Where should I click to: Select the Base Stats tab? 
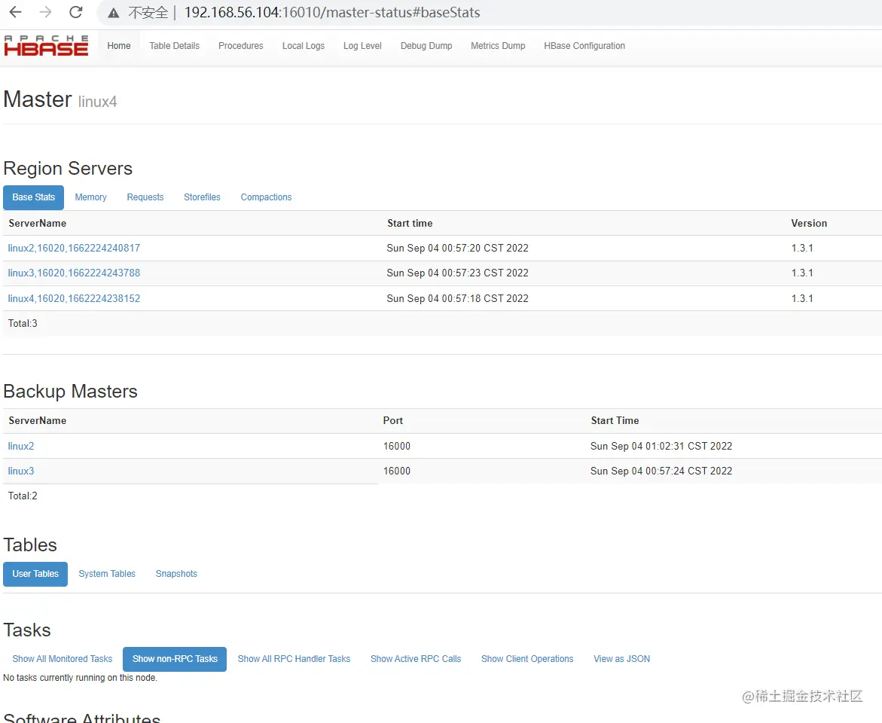34,197
